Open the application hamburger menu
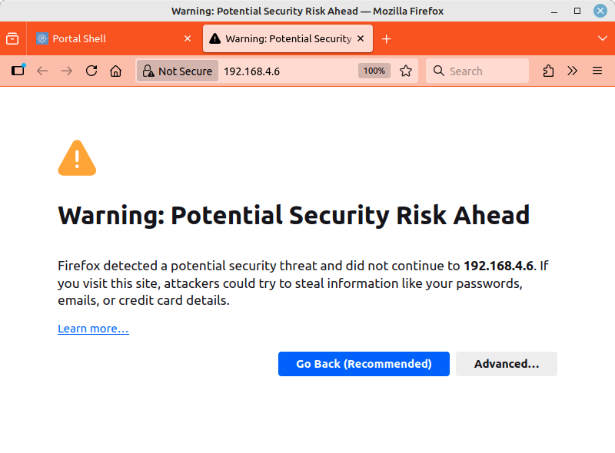Image resolution: width=615 pixels, height=453 pixels. (597, 71)
